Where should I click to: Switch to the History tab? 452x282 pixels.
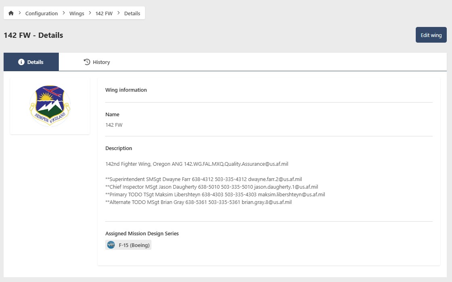tap(101, 62)
